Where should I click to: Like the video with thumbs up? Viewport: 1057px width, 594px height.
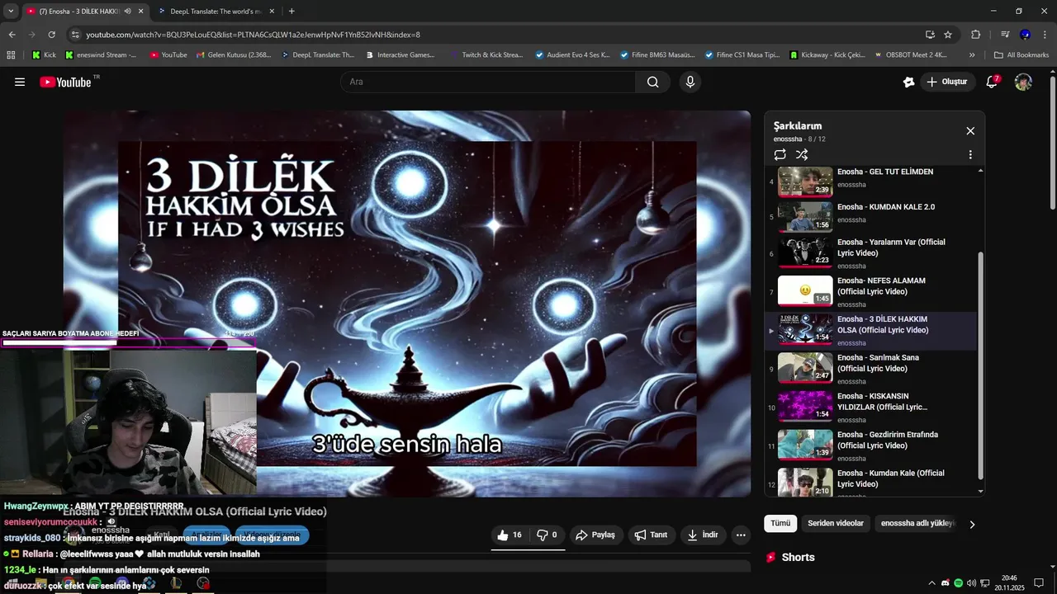tap(510, 535)
